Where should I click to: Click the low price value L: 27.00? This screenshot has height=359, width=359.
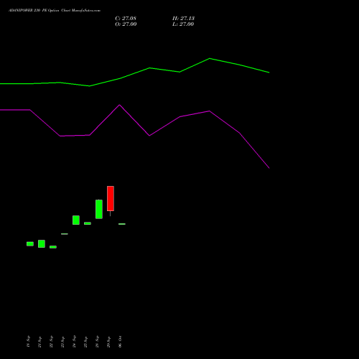pyautogui.click(x=183, y=24)
